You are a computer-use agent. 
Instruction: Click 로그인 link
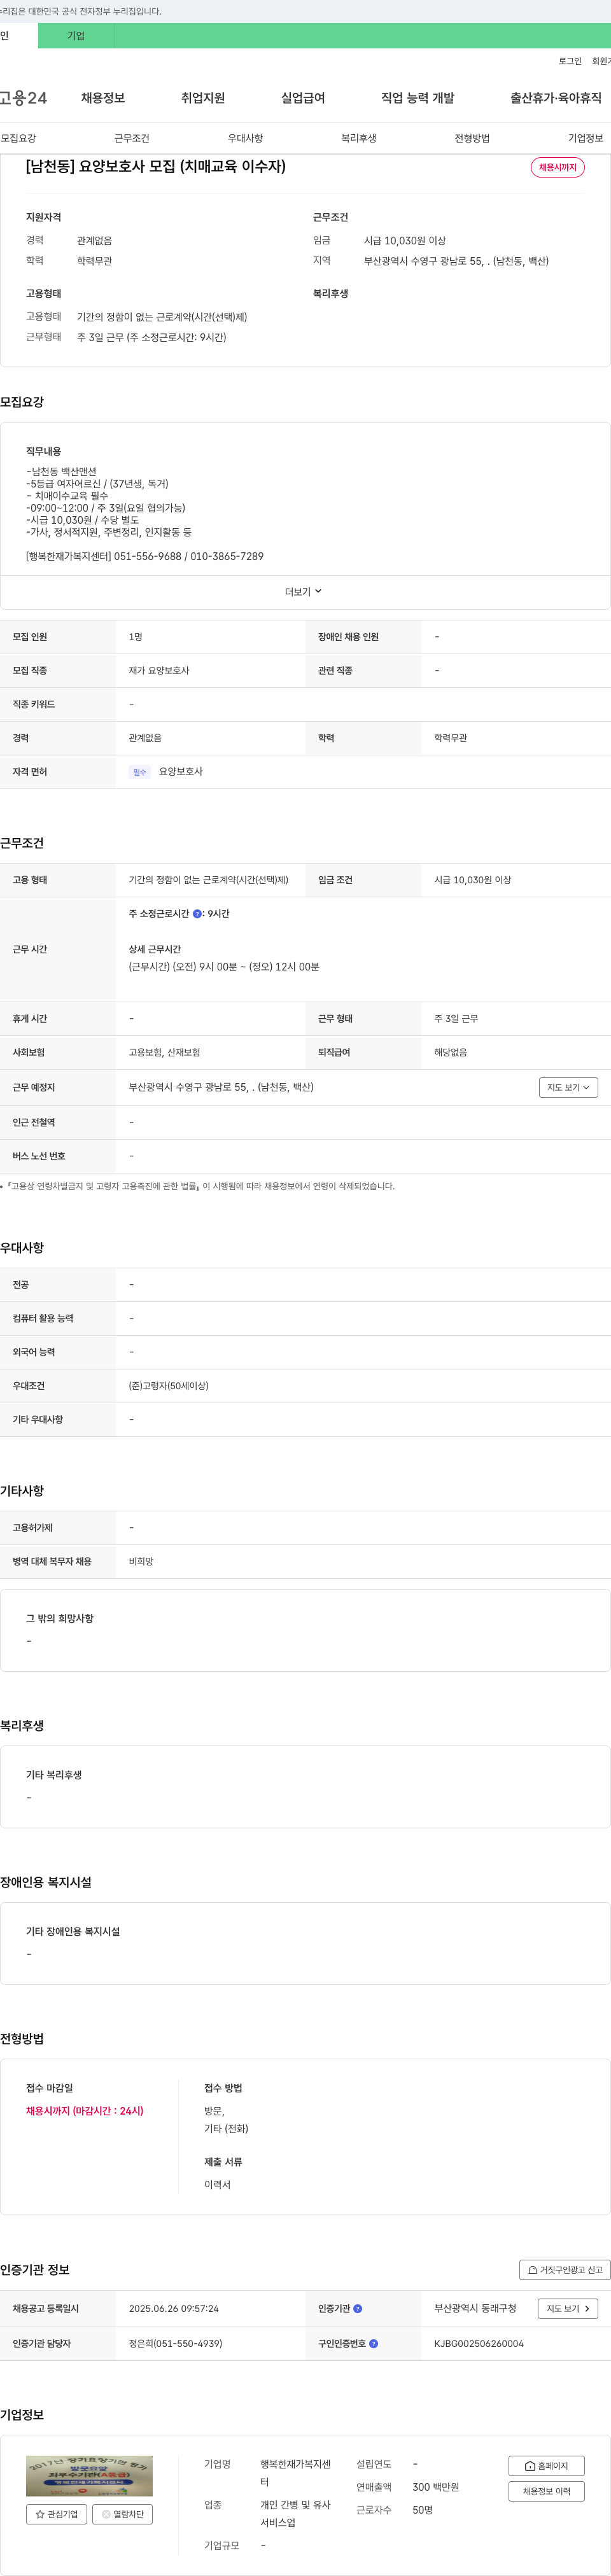click(x=570, y=61)
